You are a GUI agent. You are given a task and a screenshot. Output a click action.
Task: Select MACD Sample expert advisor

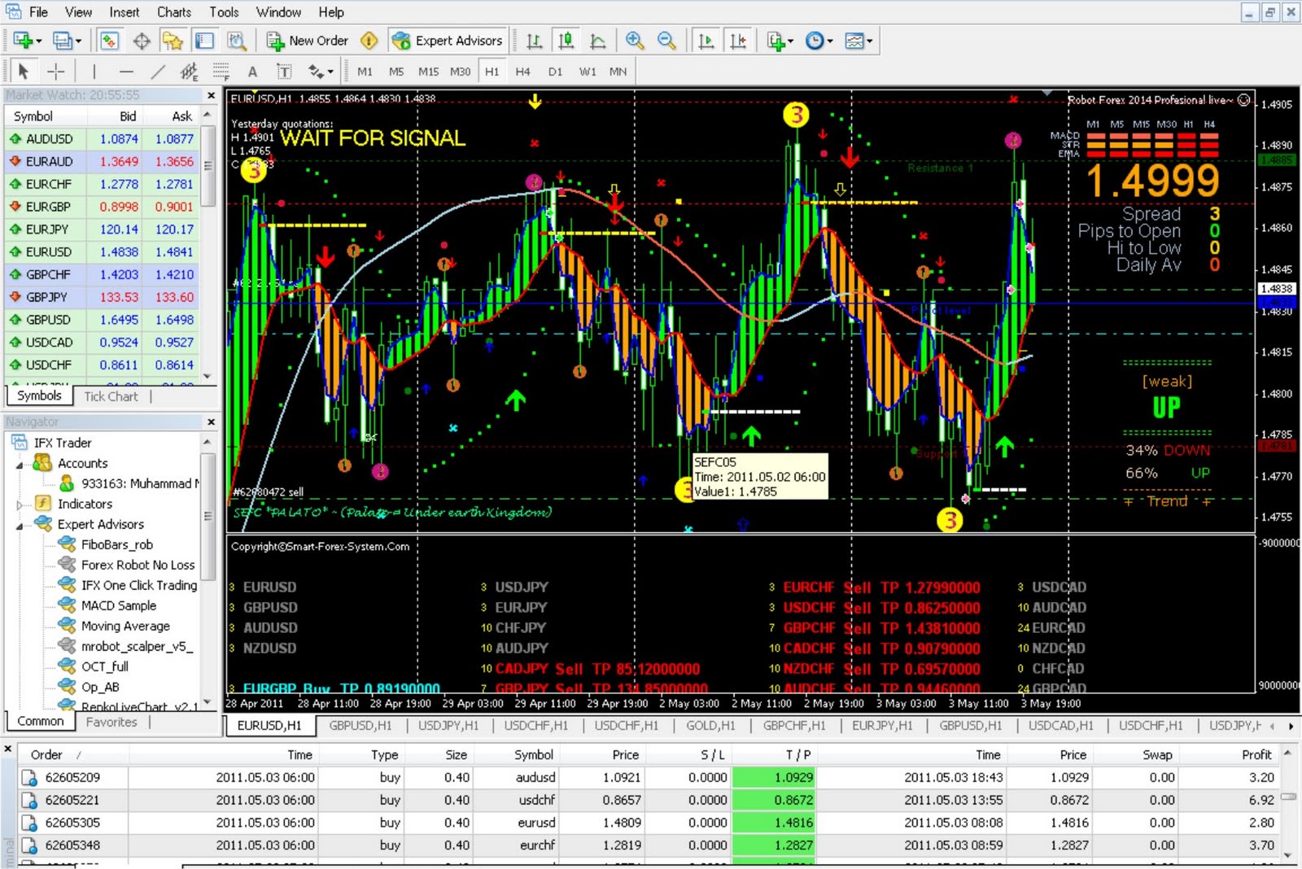pyautogui.click(x=118, y=605)
